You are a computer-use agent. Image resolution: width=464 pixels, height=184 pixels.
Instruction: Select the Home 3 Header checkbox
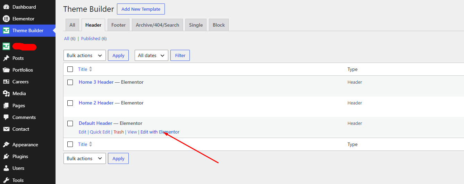click(70, 82)
